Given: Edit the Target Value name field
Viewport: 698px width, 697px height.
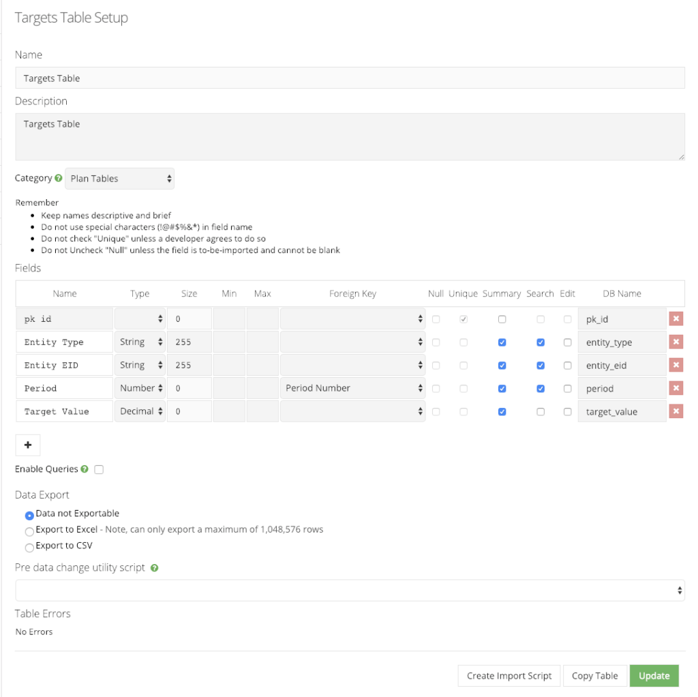Looking at the screenshot, I should [65, 411].
